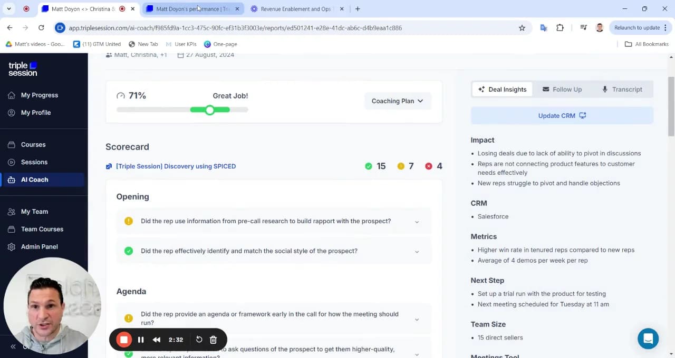Delete the recording using the trash icon
Image resolution: width=675 pixels, height=358 pixels.
(213, 340)
